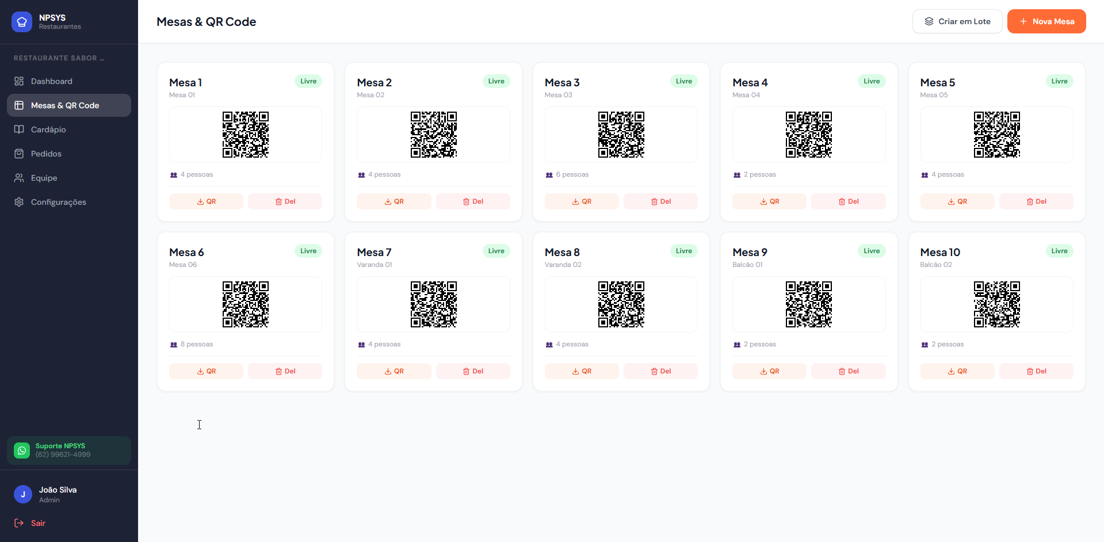Delete Mesa 5
This screenshot has height=542, width=1104.
(1036, 201)
